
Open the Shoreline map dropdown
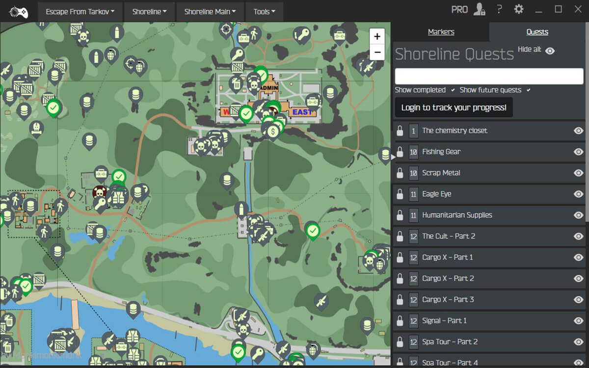pyautogui.click(x=149, y=11)
